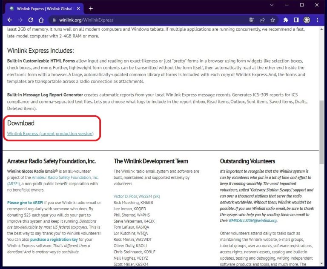Click the browser back arrow
The width and height of the screenshot is (327, 269).
click(10, 20)
